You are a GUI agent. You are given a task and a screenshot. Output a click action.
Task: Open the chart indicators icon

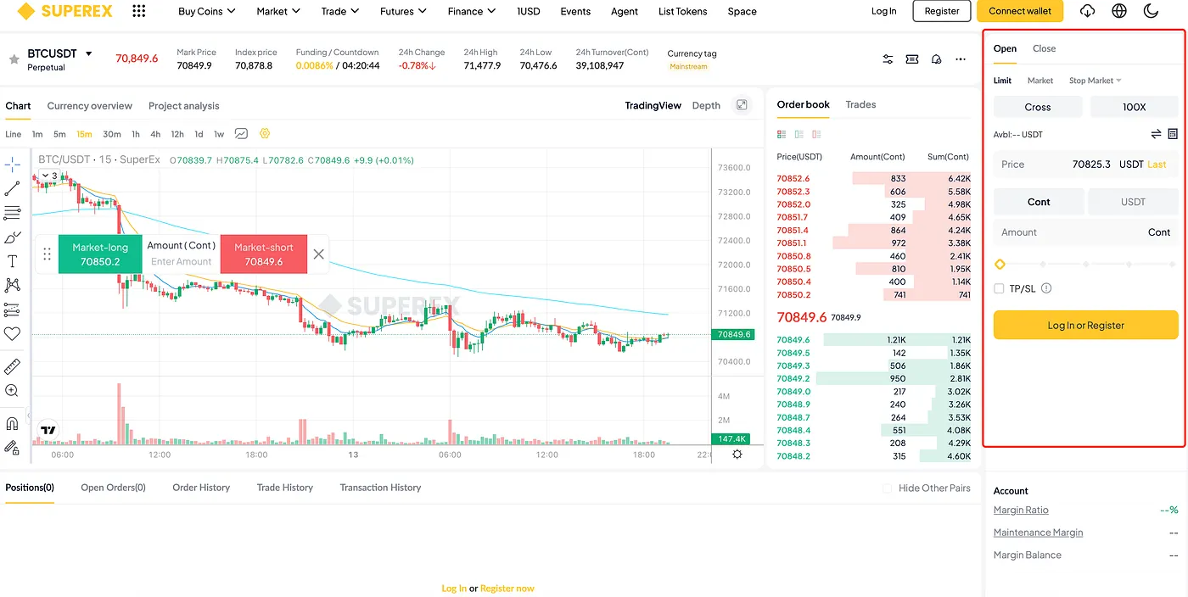[x=242, y=134]
